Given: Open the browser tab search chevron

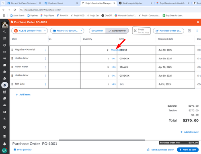Looking at the screenshot, I should point(3,3).
